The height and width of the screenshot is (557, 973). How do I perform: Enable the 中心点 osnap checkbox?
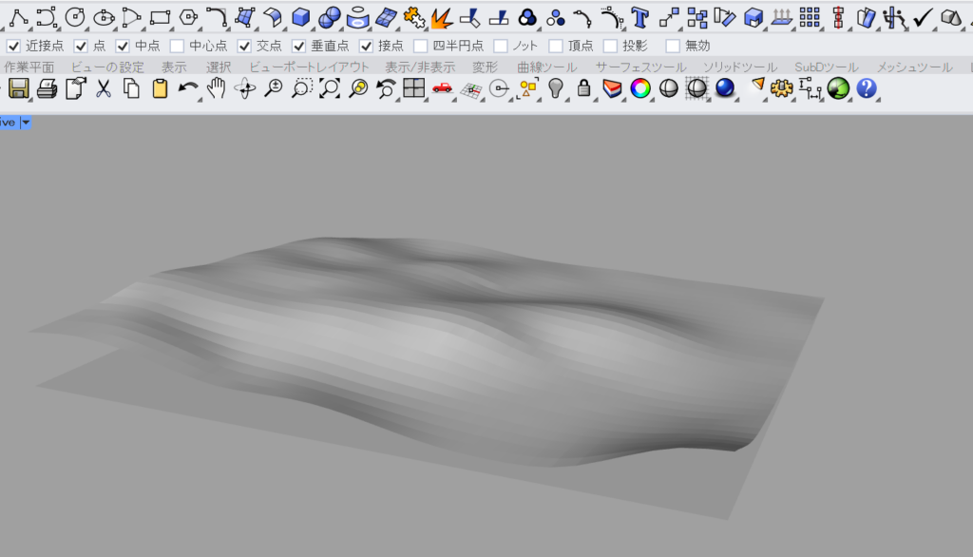click(x=178, y=46)
